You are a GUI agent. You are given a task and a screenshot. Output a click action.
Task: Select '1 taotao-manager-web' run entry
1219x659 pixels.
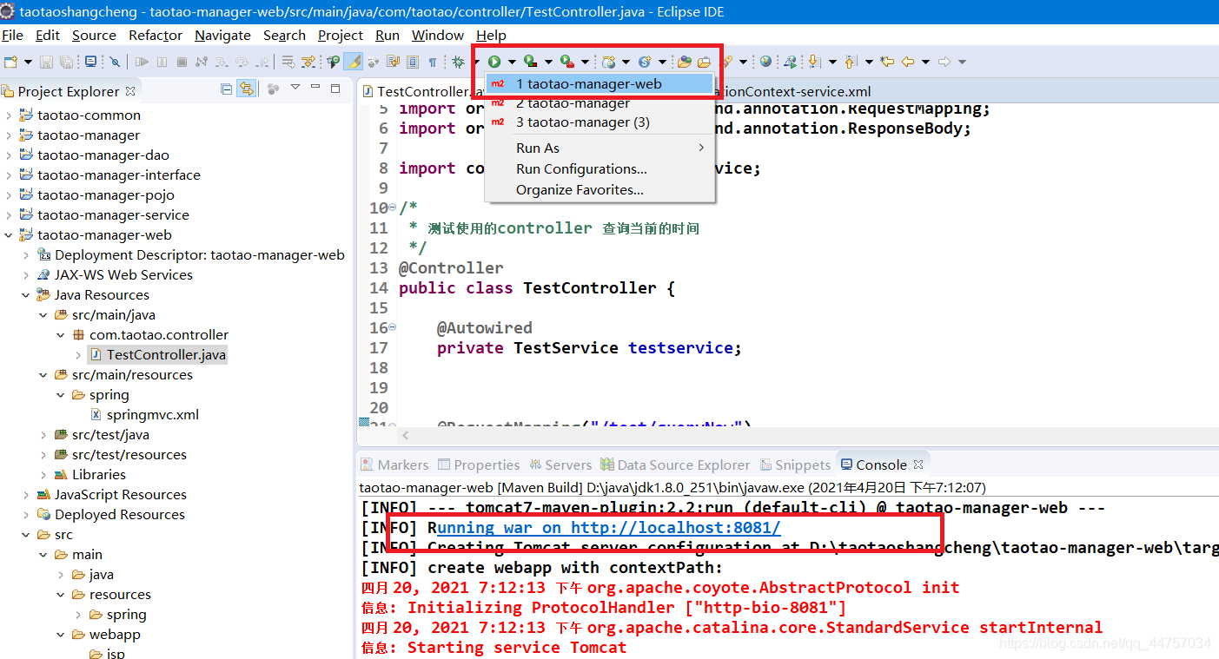tap(599, 84)
